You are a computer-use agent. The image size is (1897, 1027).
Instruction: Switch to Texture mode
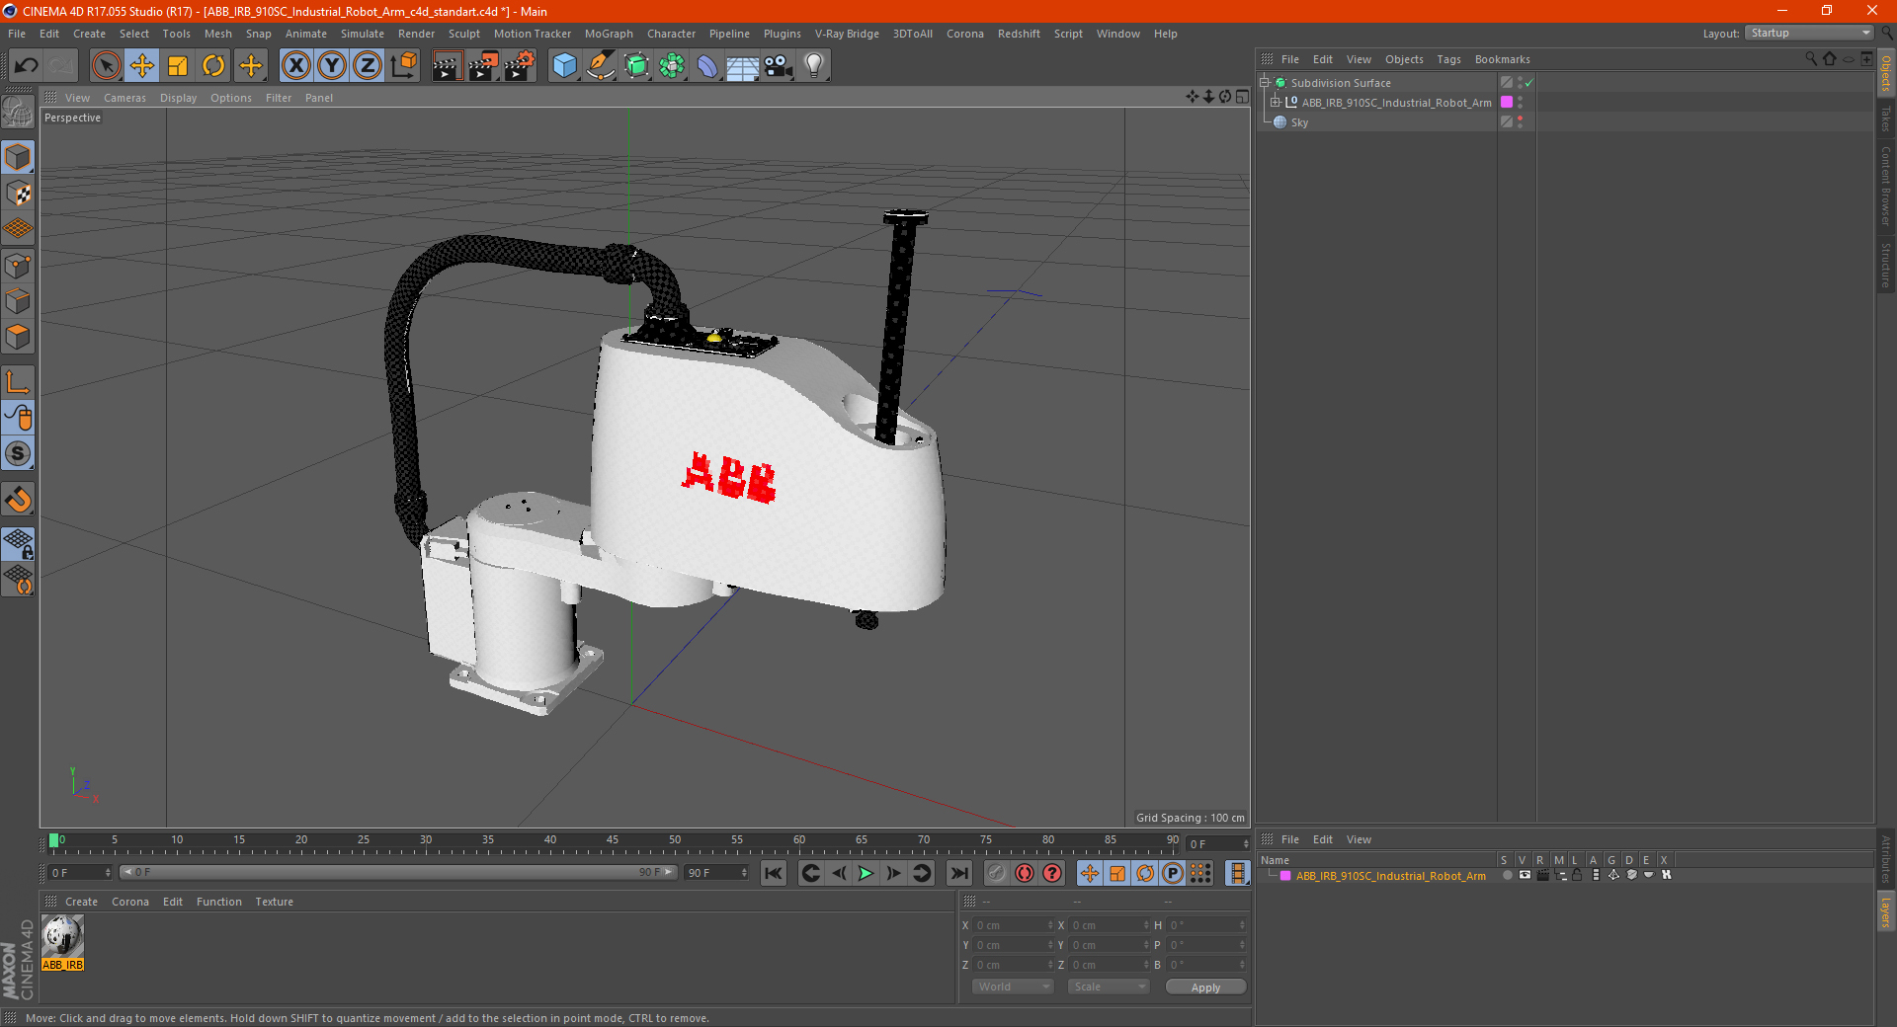tap(18, 194)
